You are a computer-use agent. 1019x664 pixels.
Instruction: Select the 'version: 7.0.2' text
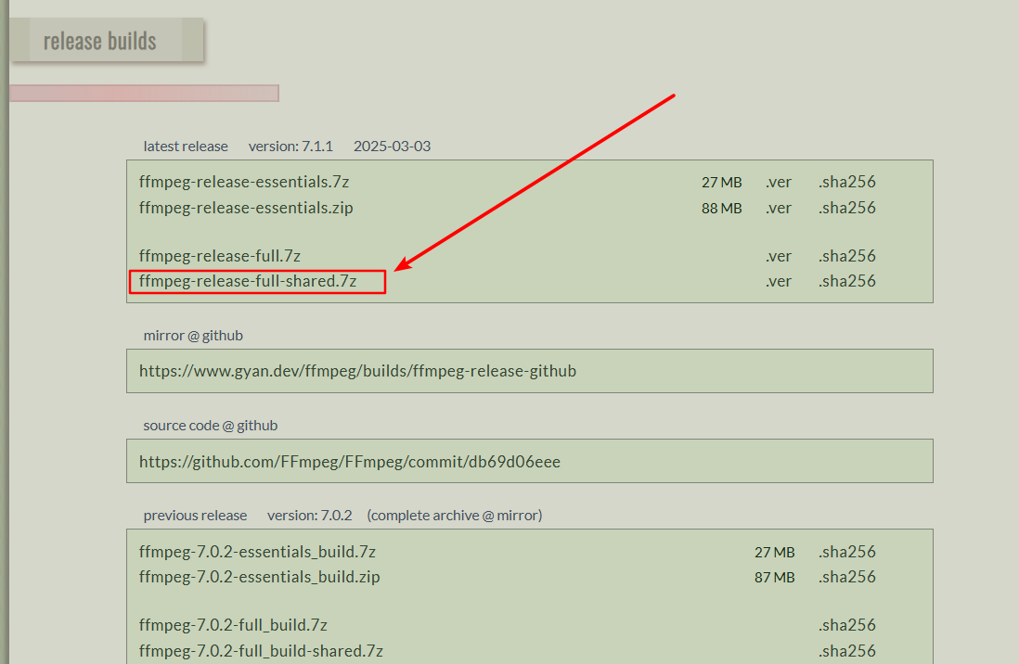309,516
